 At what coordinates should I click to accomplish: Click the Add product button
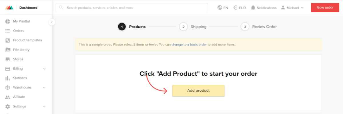(198, 91)
